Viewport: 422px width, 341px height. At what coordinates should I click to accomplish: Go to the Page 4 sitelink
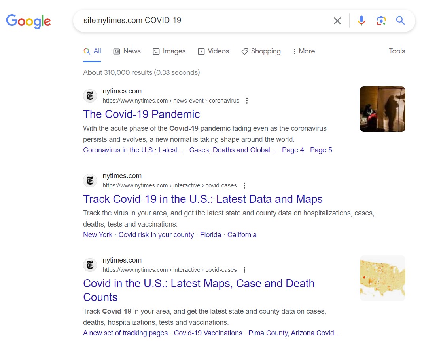pos(293,150)
